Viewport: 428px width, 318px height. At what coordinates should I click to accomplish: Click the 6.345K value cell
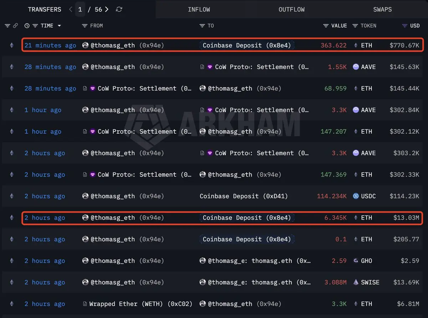(335, 217)
